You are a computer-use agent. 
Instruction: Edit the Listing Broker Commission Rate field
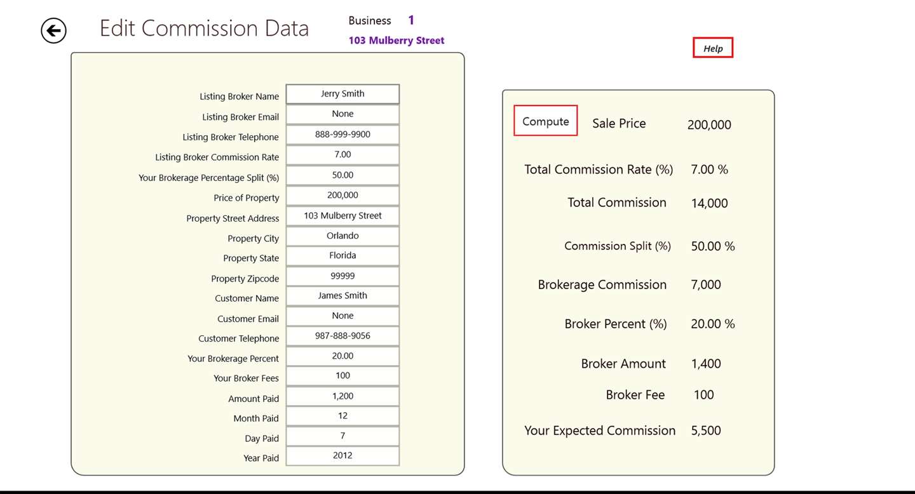342,155
